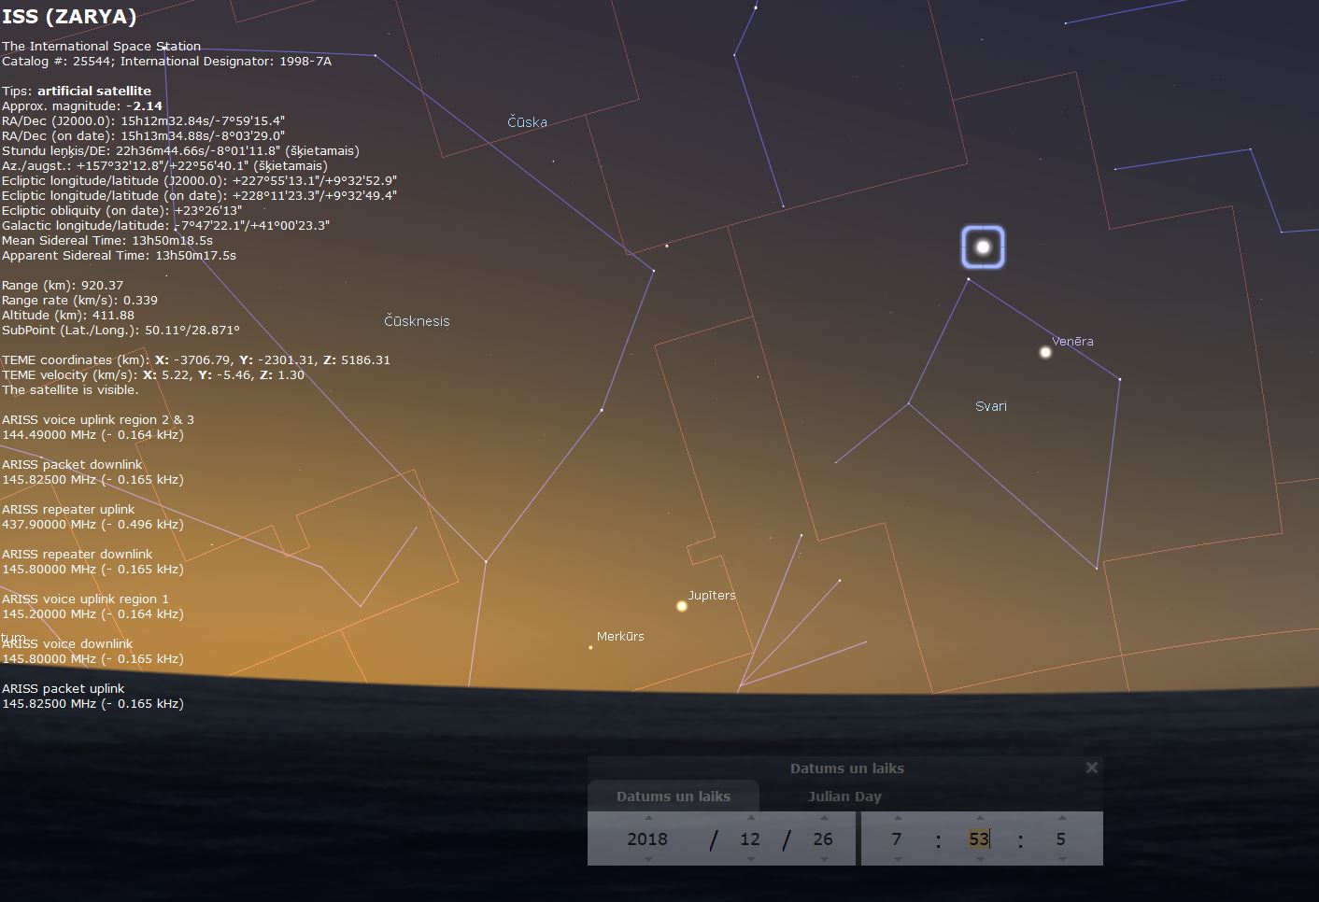The width and height of the screenshot is (1319, 902).
Task: Click the 'Altitude (km): 411.88' line
Action: 68,315
